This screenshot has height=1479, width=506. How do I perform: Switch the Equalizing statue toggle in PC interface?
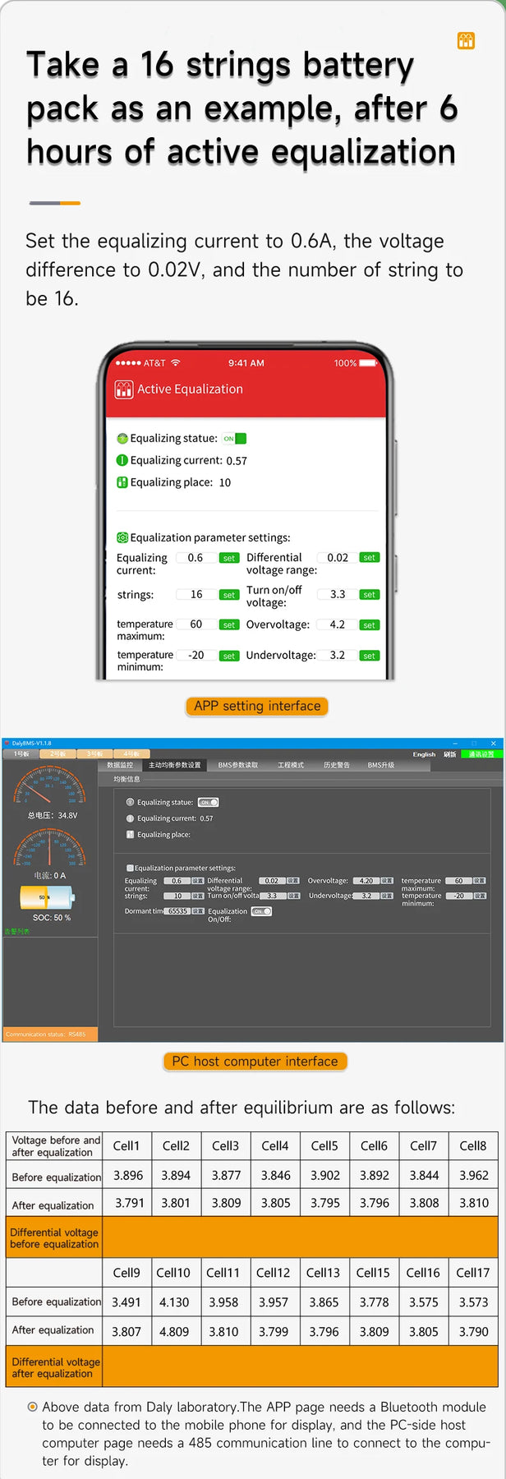208,802
